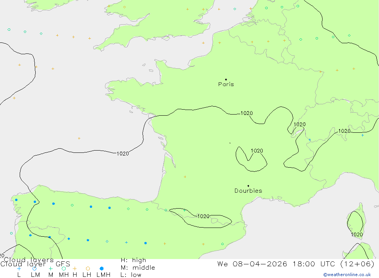This screenshot has height=278, width=379.
Task: Open the weatheronline.co.uk copyright link
Action: point(347,275)
